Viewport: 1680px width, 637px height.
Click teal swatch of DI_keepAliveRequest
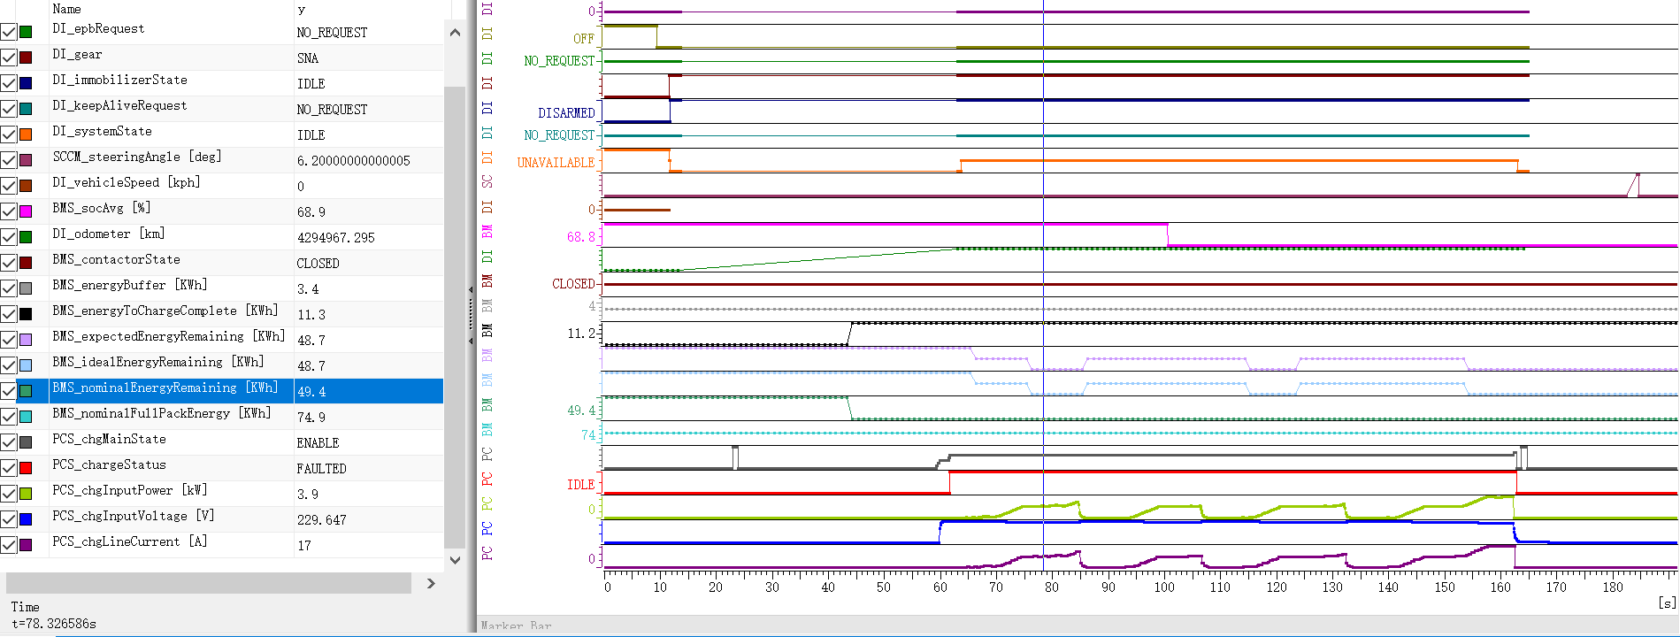coord(26,109)
